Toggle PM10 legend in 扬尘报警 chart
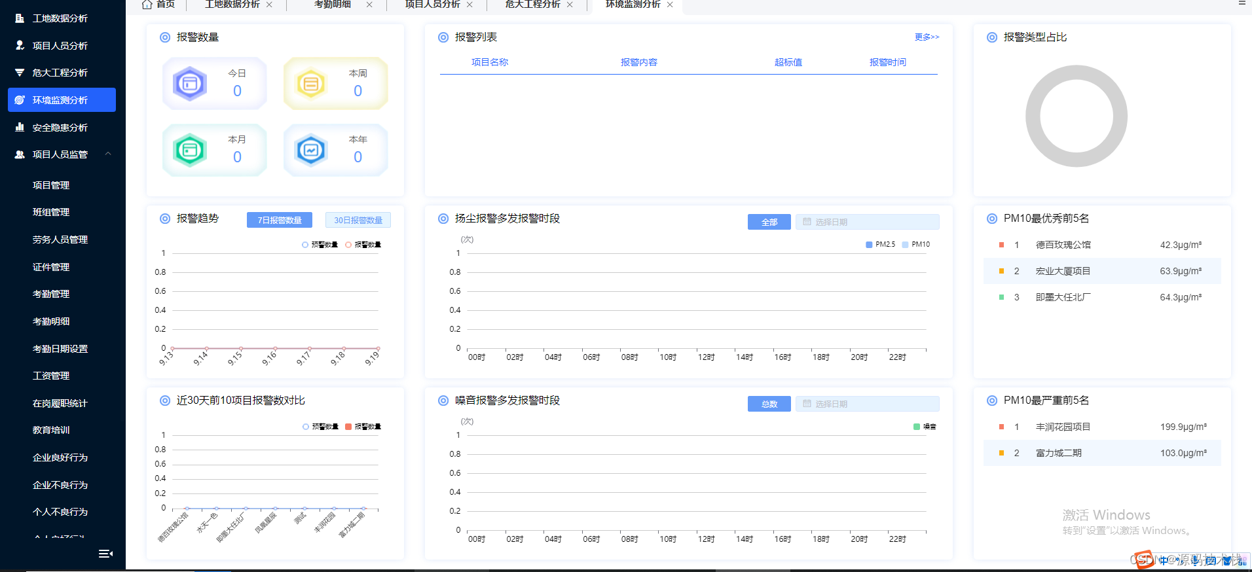This screenshot has width=1252, height=572. click(x=915, y=244)
